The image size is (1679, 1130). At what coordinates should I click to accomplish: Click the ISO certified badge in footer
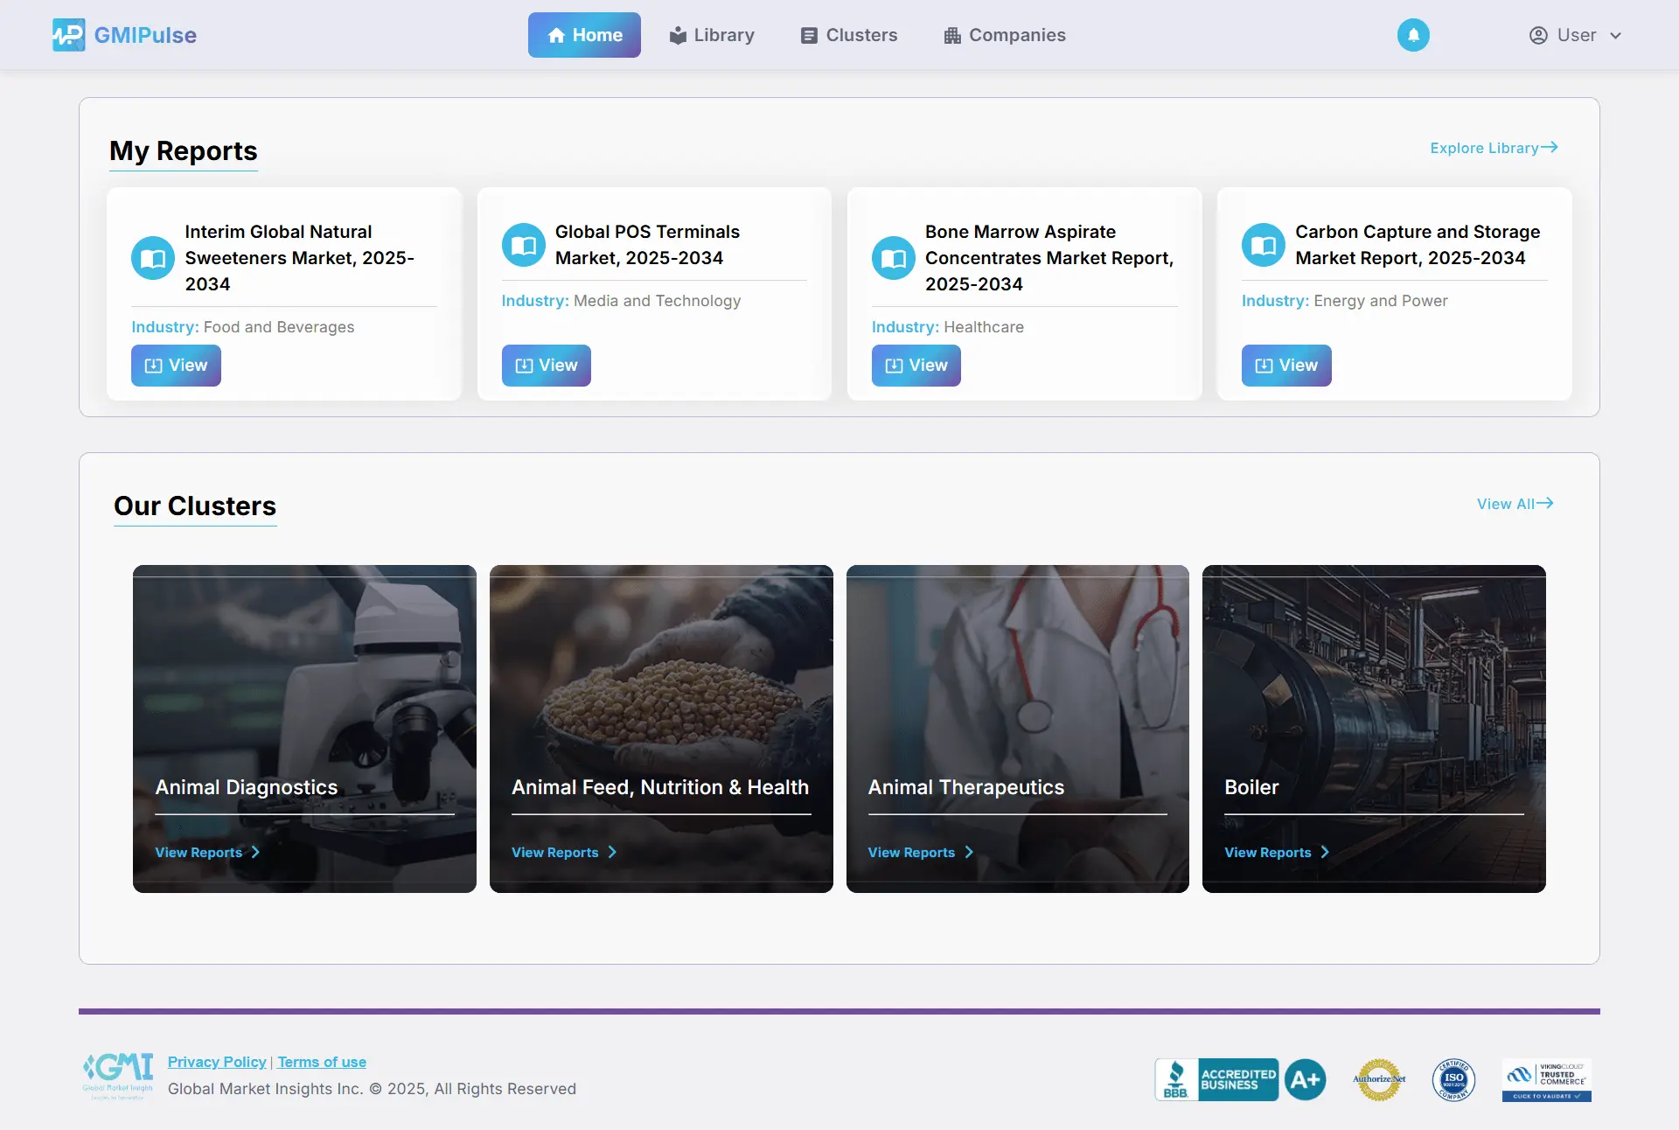pos(1453,1079)
